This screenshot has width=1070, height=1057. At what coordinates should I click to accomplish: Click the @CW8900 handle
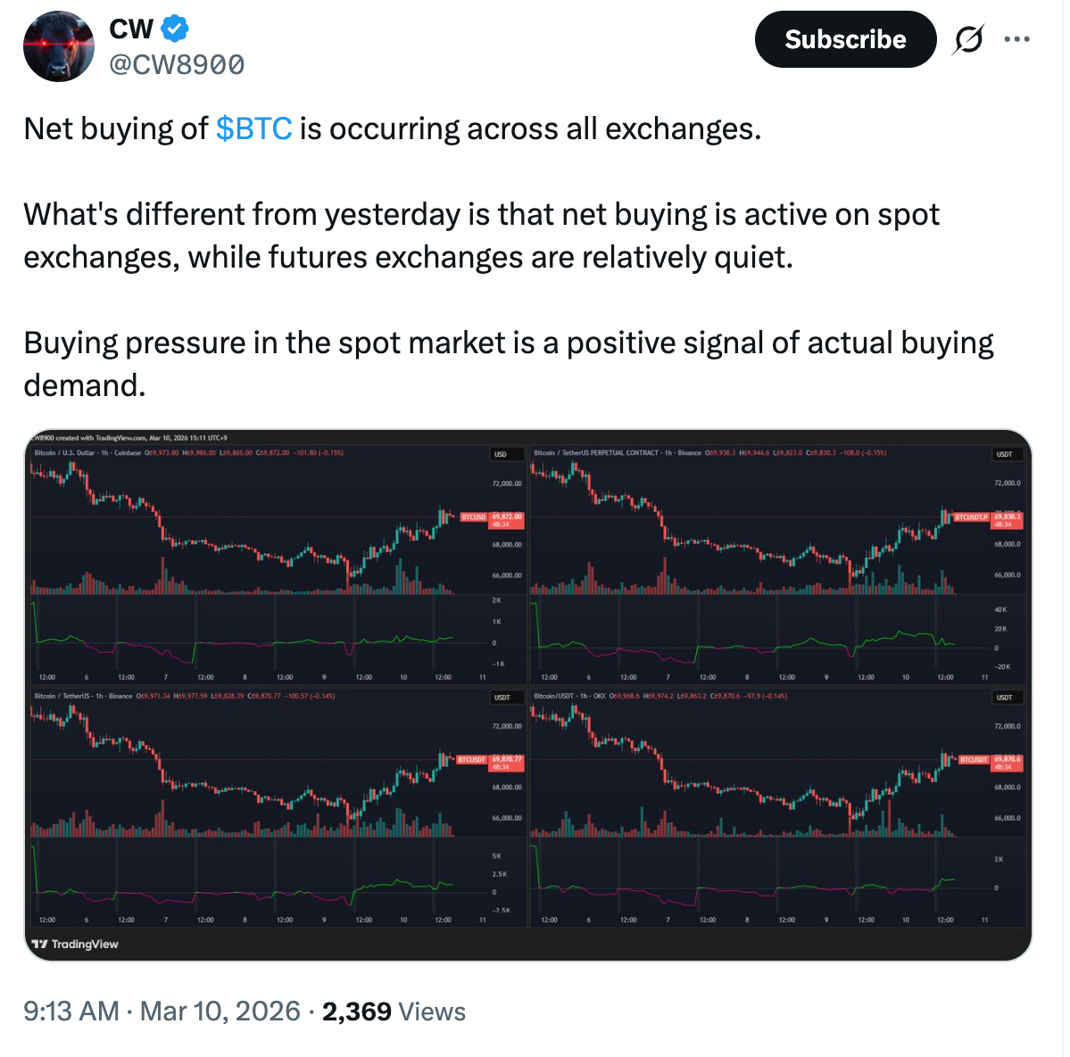(x=175, y=63)
